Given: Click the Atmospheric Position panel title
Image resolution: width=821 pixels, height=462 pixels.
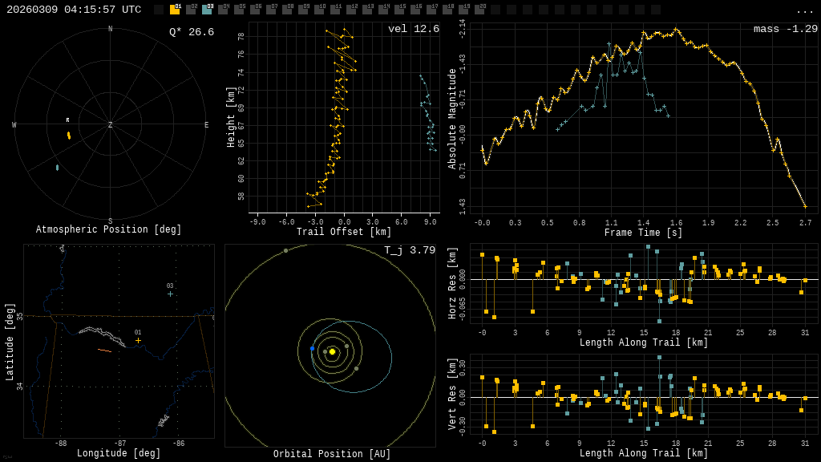Looking at the screenshot, I should coord(109,230).
